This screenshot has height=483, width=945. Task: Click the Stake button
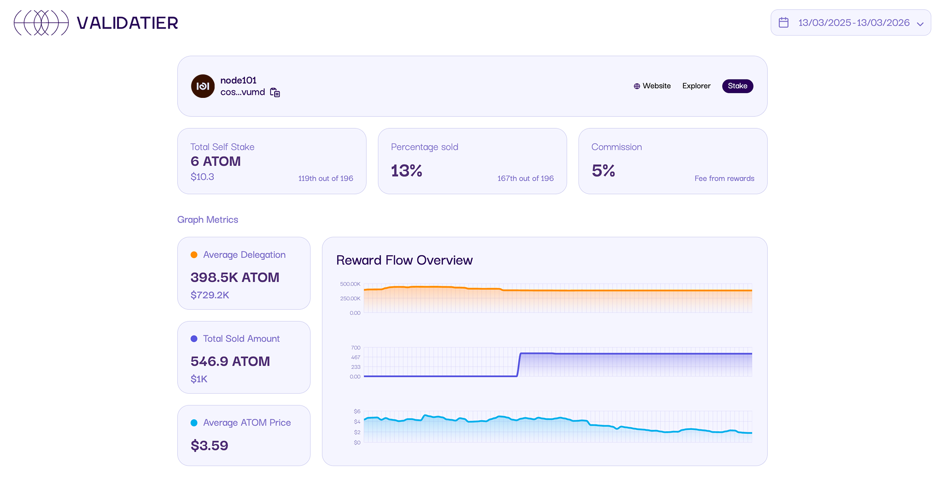coord(737,86)
